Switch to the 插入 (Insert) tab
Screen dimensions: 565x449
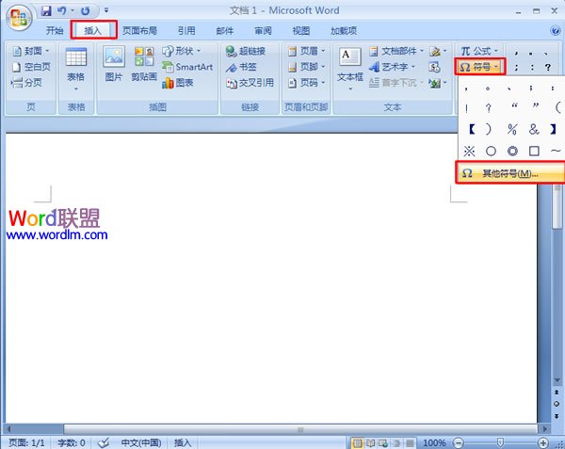point(93,31)
